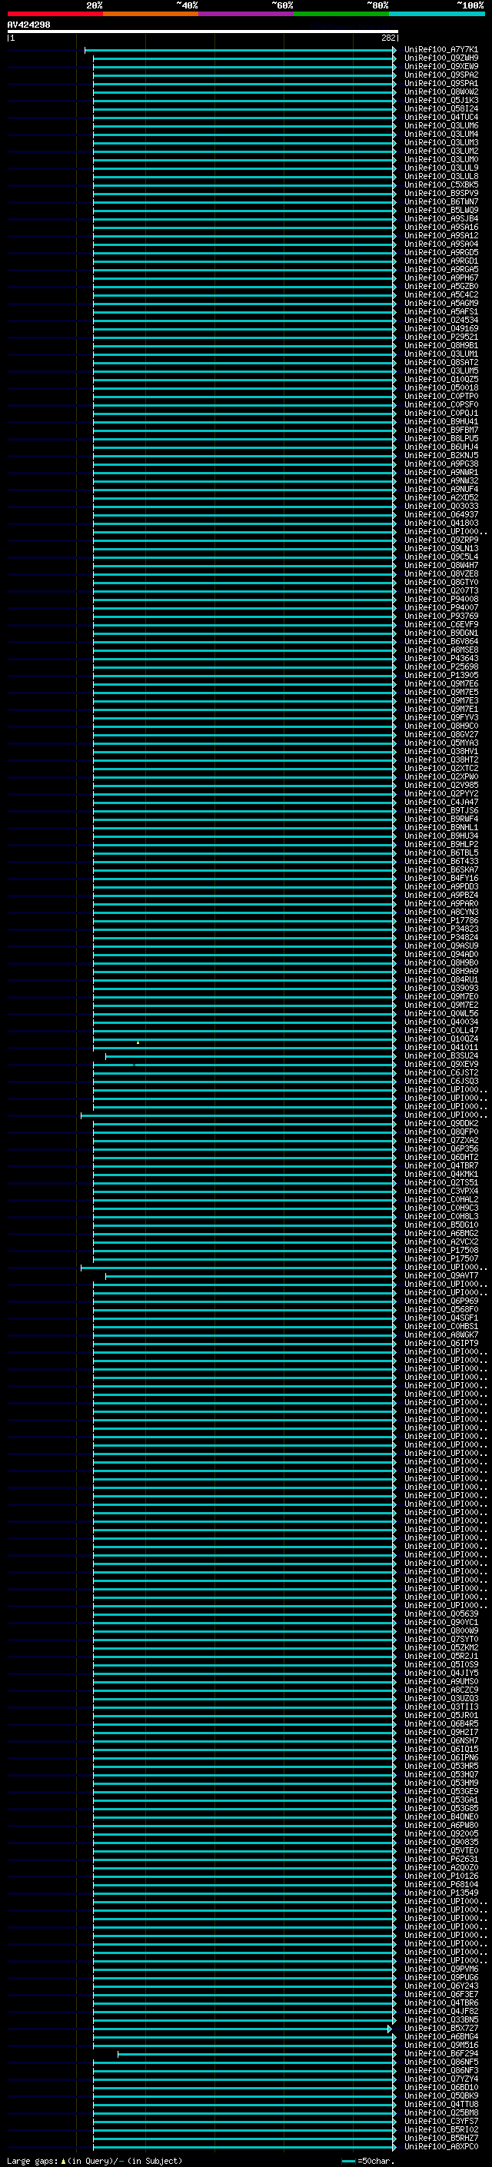Screen dimensions: 492x2167
Task: Select the UniRef100_B9SPV9 label
Action: (x=440, y=194)
